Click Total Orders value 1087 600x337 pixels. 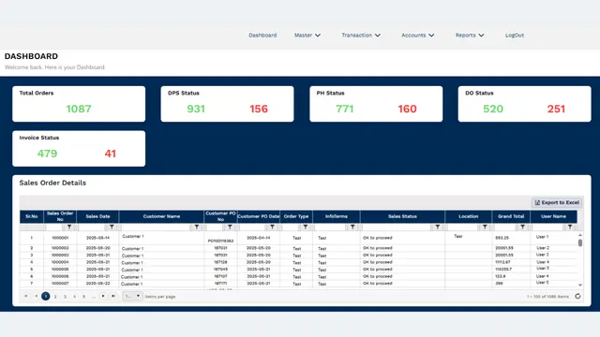79,109
